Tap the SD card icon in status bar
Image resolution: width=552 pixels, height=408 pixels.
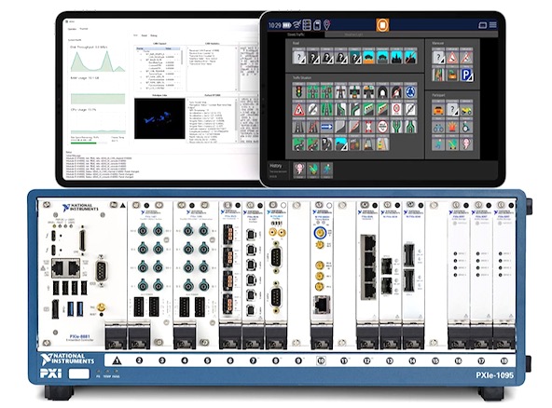coord(317,25)
